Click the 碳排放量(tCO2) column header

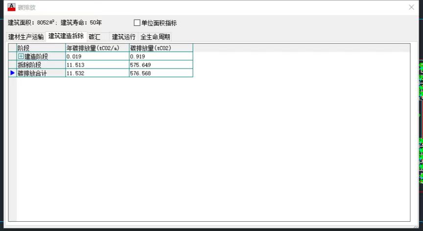161,48
